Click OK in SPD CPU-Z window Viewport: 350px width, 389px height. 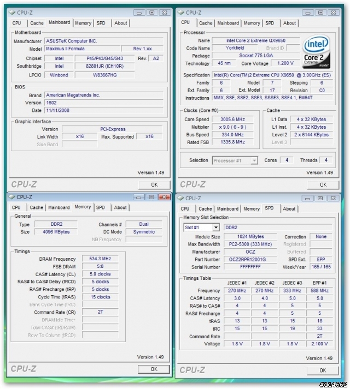click(323, 370)
